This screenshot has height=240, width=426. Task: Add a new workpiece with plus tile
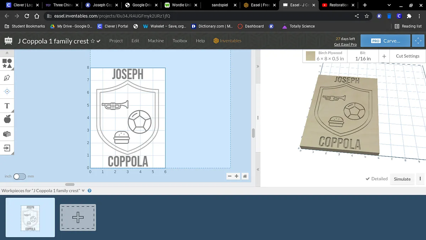78,217
